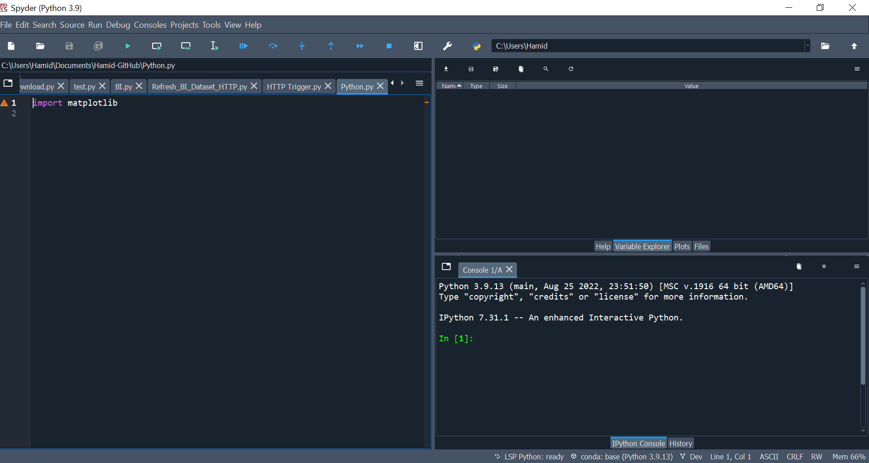Browse editor tabs icon left of tabs
869x463 pixels.
(8, 83)
